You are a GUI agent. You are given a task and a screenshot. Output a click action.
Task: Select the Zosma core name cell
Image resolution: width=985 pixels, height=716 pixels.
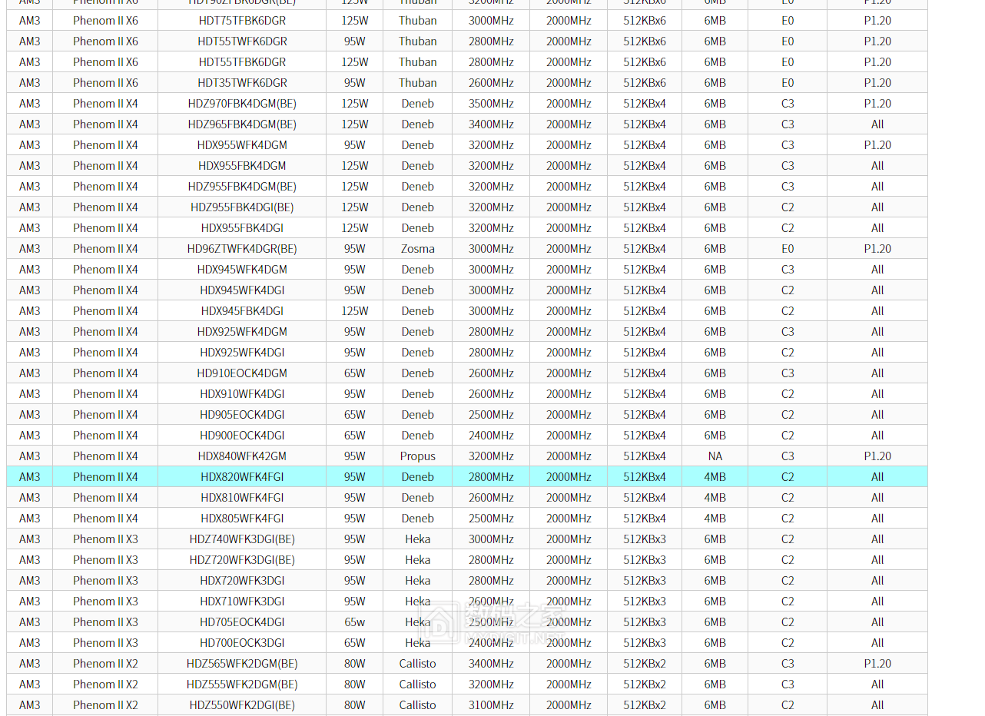point(417,249)
